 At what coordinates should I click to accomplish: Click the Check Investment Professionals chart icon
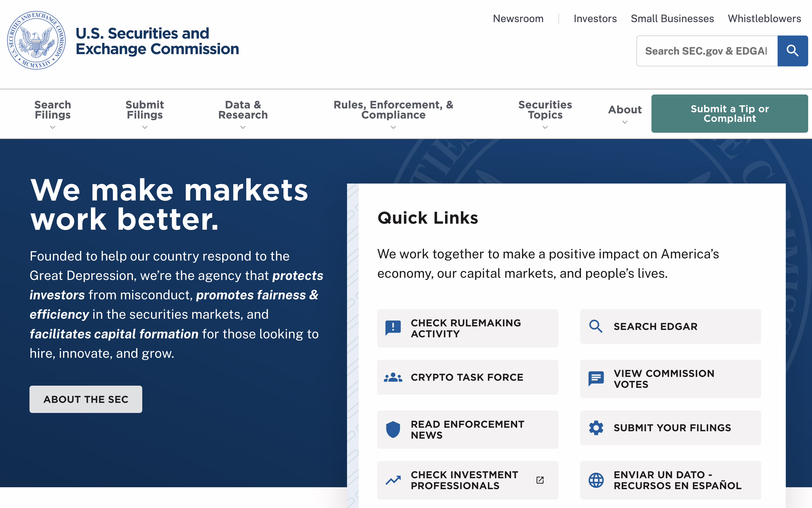(393, 480)
